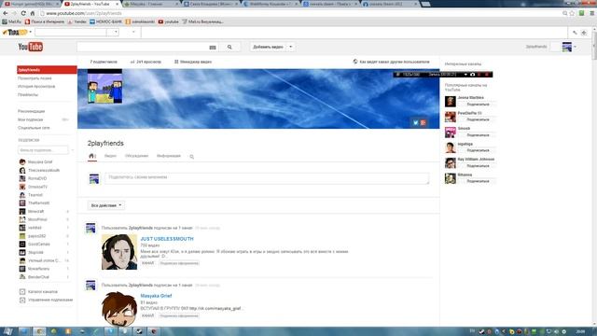This screenshot has width=597, height=336.
Task: Click the channel catalog icon in sidebar
Action: 22,292
